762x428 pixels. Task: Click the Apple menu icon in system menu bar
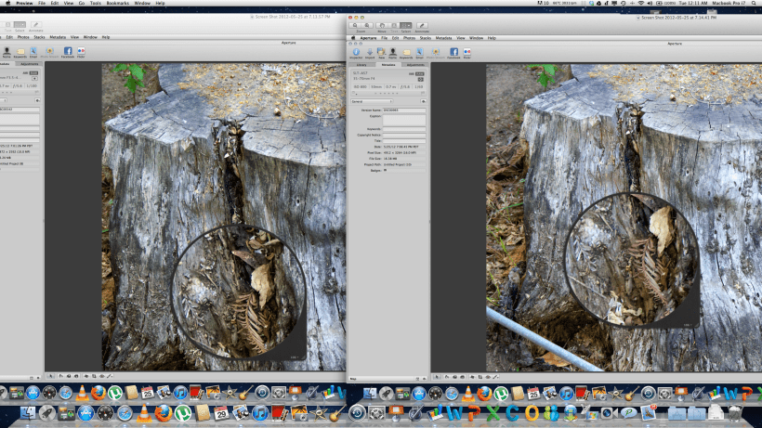coord(7,3)
